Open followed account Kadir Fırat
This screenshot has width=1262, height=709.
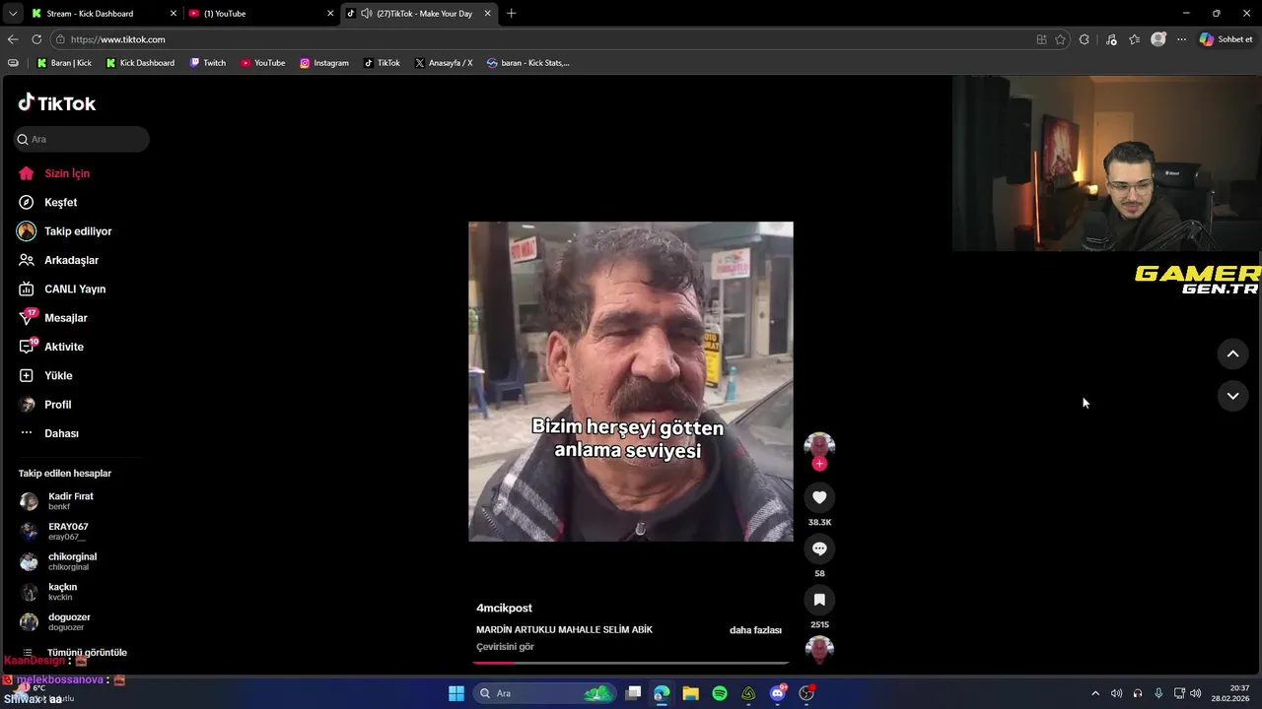71,501
